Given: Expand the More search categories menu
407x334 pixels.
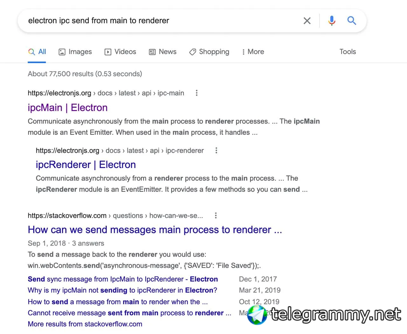Looking at the screenshot, I should 253,52.
